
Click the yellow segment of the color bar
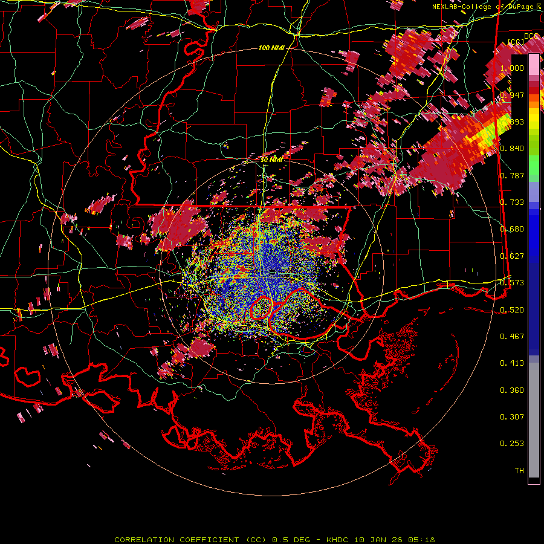pos(534,120)
